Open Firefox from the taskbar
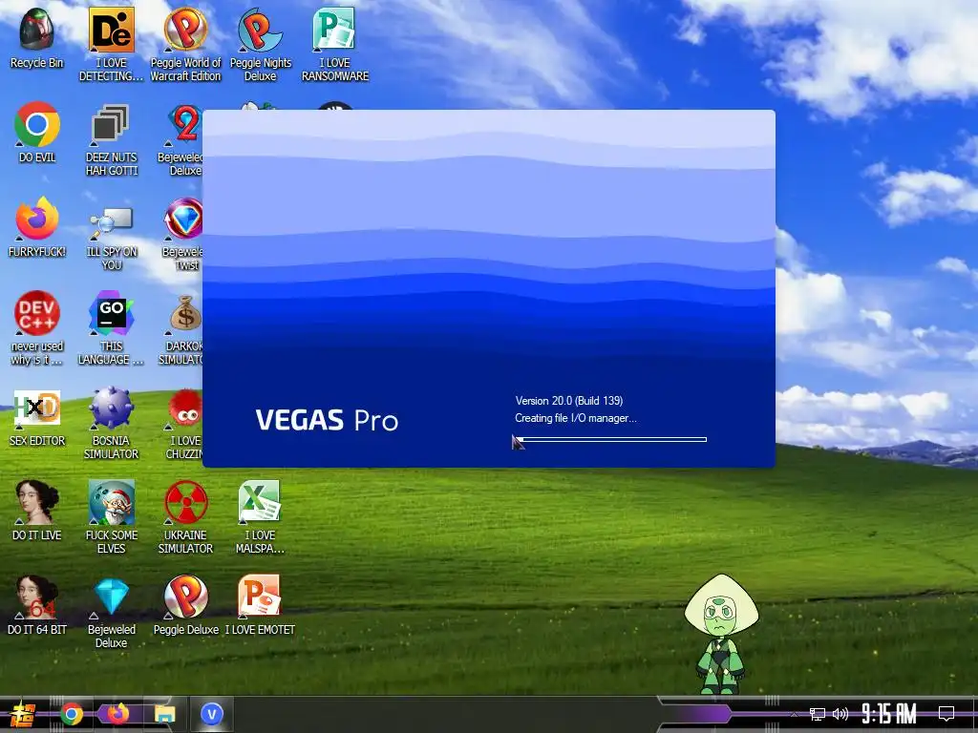 [117, 714]
